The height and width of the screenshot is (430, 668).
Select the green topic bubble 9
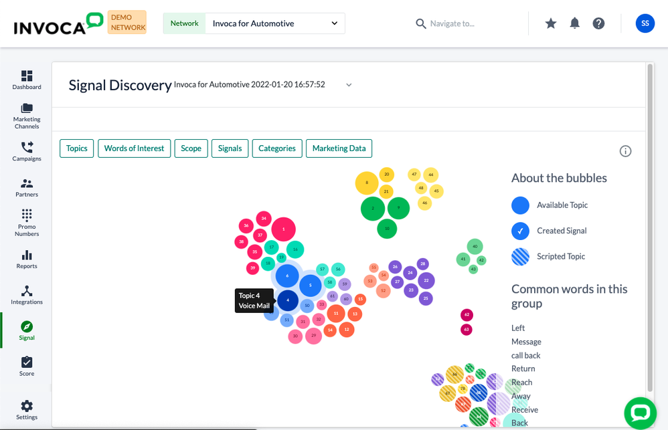pyautogui.click(x=398, y=208)
